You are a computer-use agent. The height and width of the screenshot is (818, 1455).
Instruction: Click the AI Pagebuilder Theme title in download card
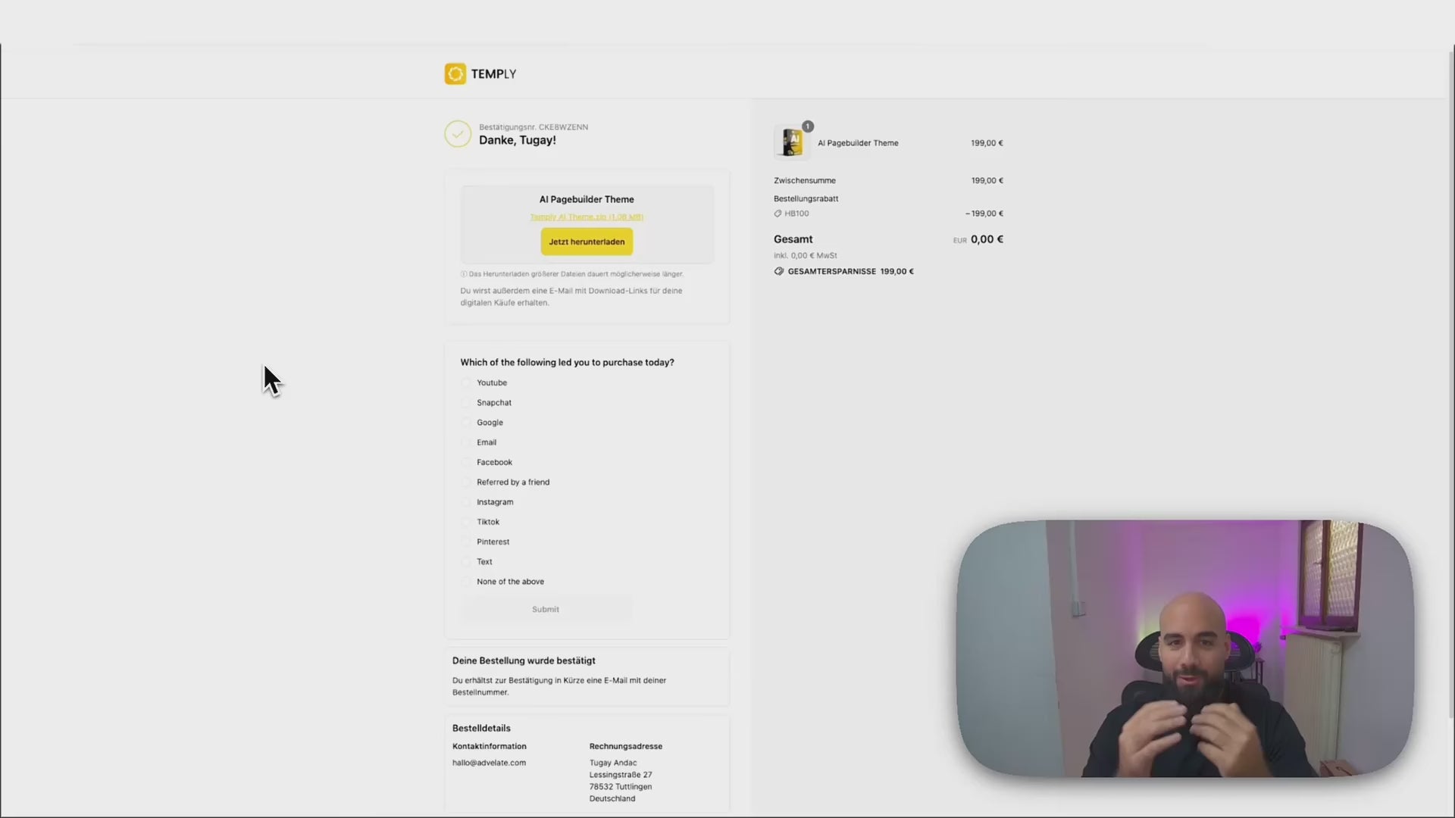(x=587, y=200)
